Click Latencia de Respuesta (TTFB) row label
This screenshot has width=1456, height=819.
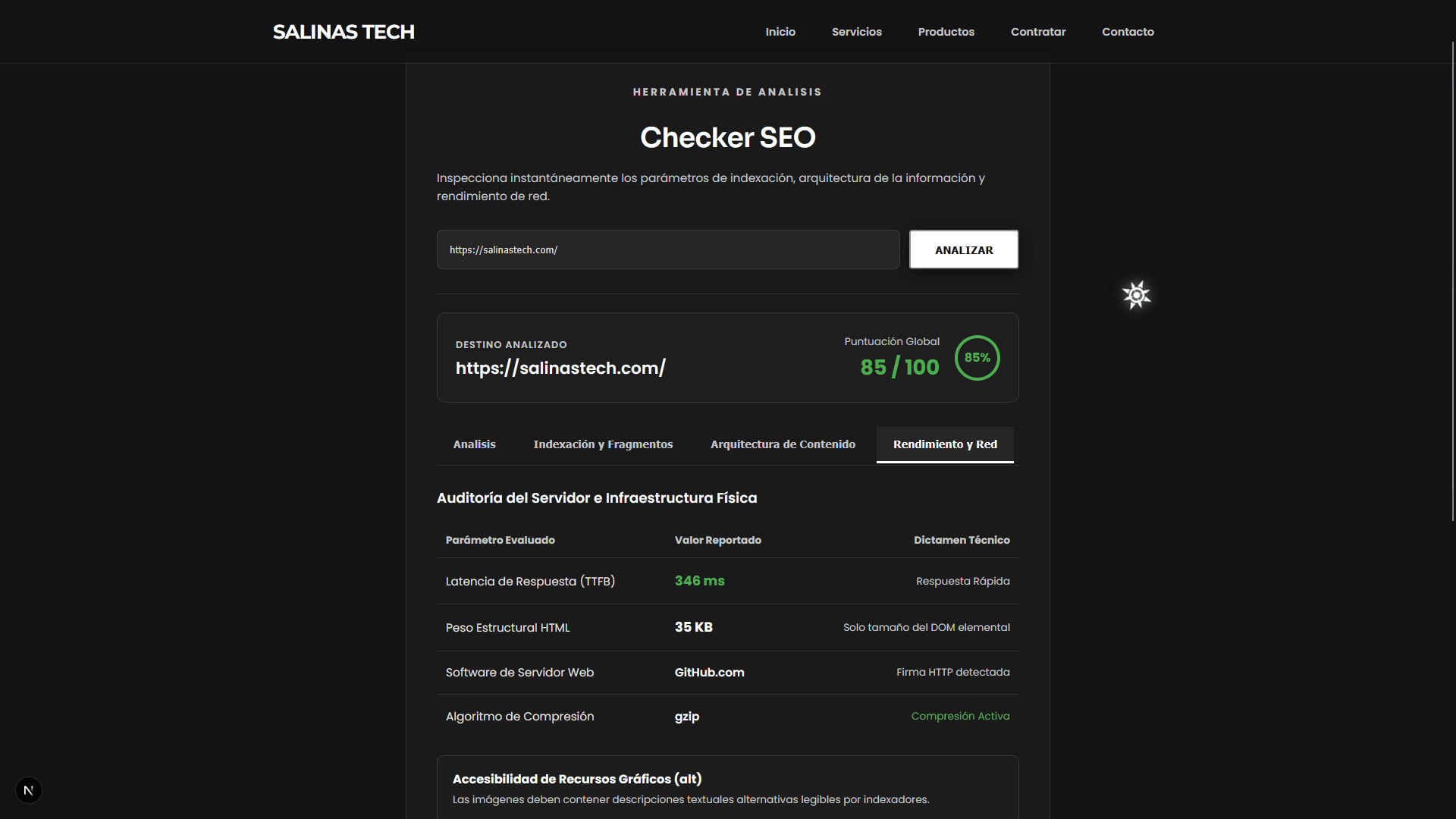530,582
